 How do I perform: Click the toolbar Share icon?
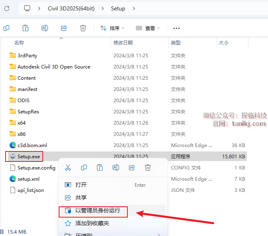click(64, 28)
